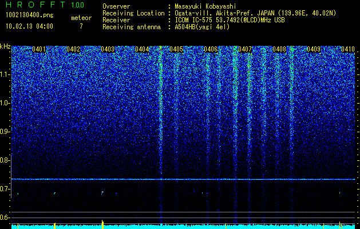360x229 pixels.
Task: Click the horizontal carrier line above 0.7 kHz
Action: pos(183,179)
